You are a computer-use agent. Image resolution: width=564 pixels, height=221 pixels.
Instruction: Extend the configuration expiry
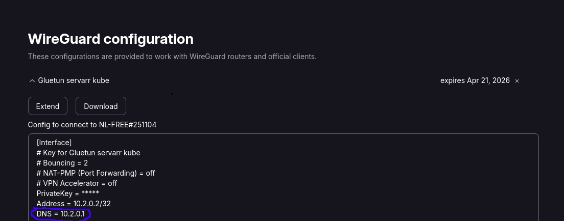(x=48, y=106)
